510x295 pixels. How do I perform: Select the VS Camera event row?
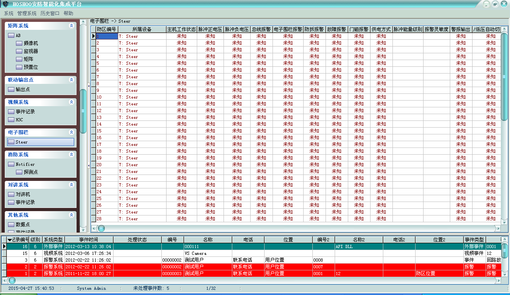[195, 253]
